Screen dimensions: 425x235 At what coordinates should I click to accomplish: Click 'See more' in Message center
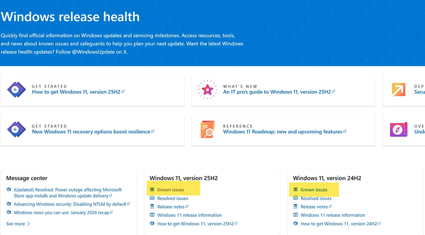pos(15,224)
